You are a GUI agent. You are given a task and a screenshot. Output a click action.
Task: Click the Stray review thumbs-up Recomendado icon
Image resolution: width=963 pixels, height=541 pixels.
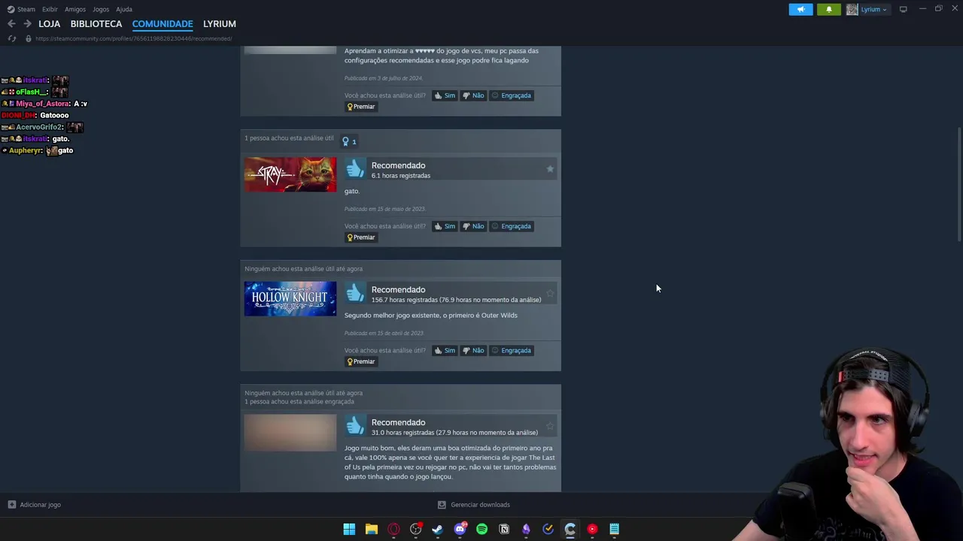[x=355, y=169]
